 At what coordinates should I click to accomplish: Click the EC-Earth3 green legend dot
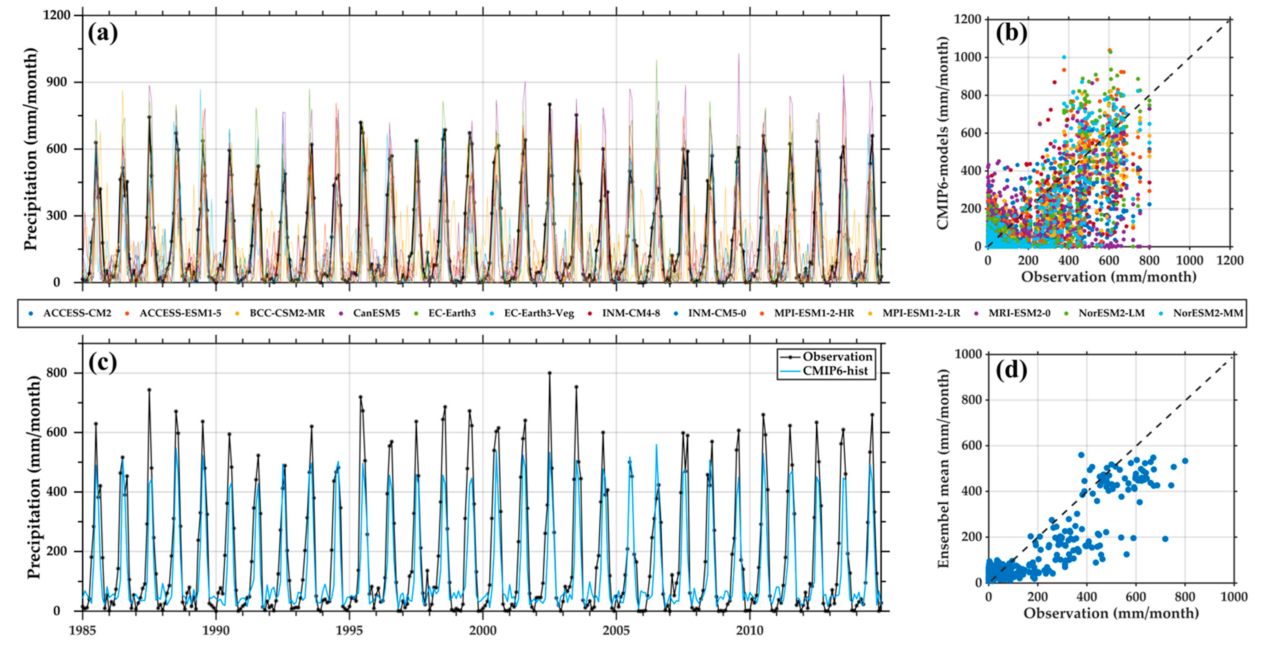tap(416, 314)
